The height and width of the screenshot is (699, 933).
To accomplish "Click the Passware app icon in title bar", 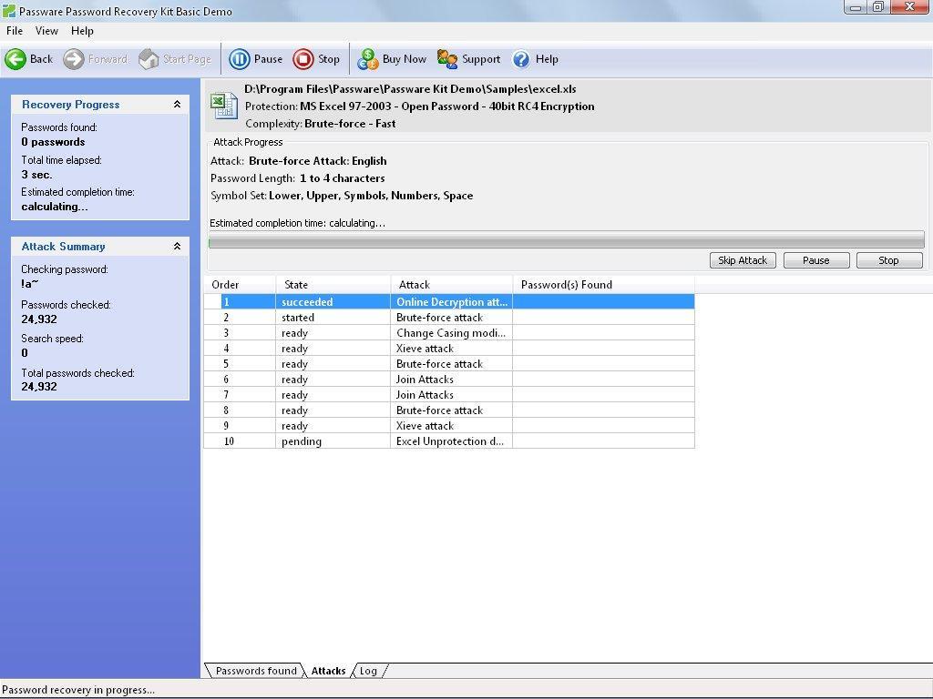I will pyautogui.click(x=9, y=11).
